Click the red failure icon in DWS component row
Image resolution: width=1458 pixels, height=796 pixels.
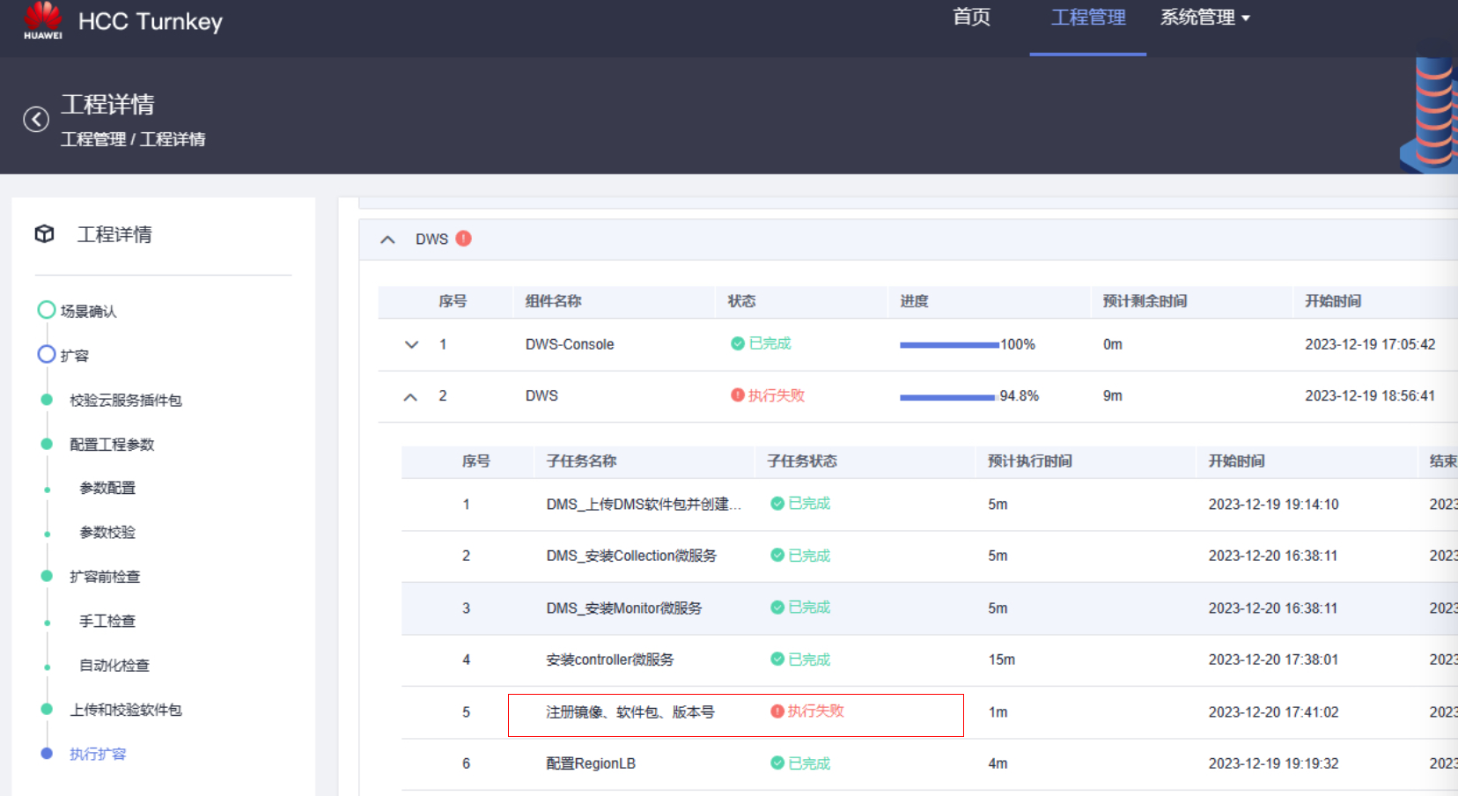pos(738,395)
